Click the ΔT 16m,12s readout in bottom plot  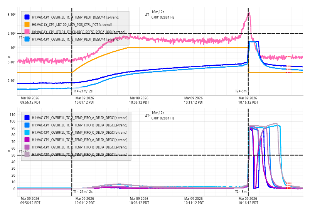tap(158, 113)
